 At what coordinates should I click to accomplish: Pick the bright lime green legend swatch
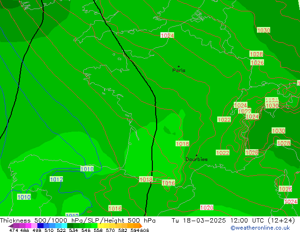tap(94, 225)
